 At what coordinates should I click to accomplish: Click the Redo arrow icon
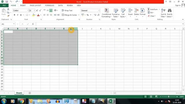(17, 1)
